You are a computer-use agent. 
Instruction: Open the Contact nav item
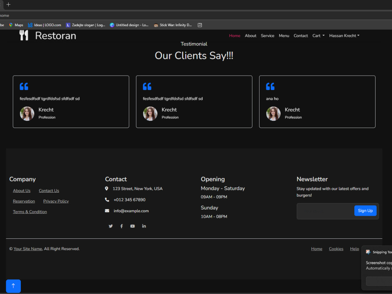301,36
